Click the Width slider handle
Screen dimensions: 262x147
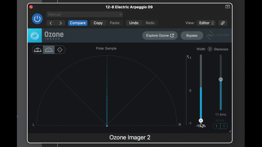click(x=201, y=121)
